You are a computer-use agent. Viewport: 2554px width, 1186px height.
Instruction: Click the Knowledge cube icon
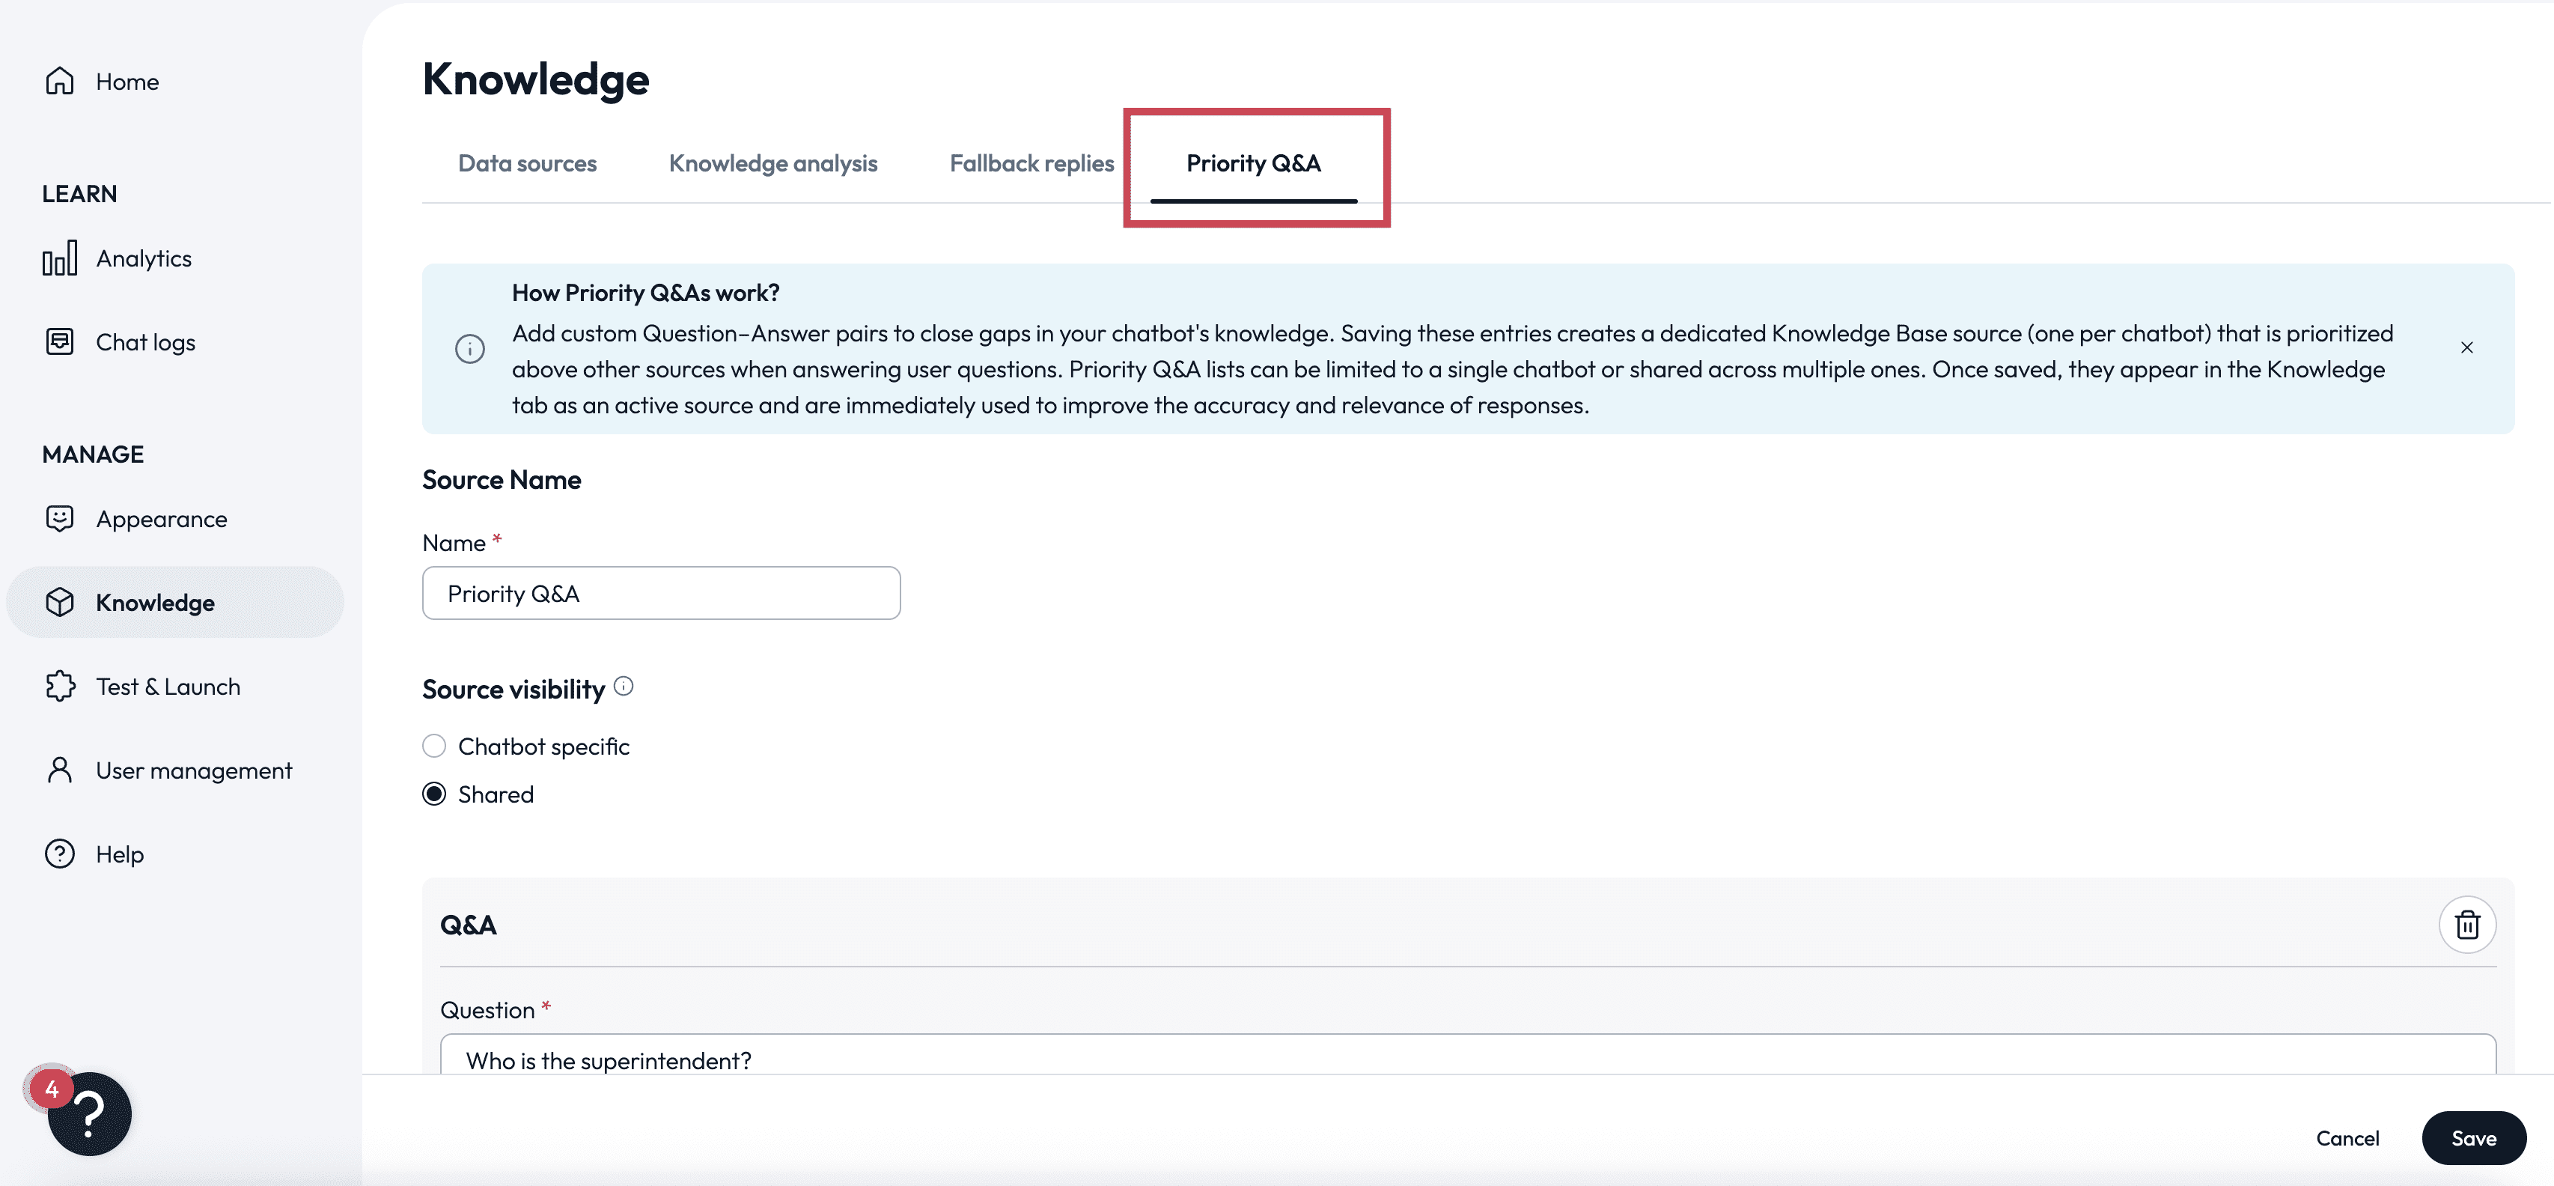pos(59,602)
